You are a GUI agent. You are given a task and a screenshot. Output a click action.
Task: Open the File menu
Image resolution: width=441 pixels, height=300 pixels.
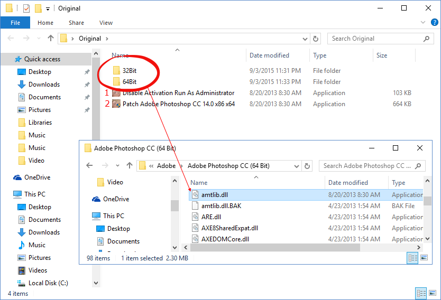pyautogui.click(x=15, y=23)
